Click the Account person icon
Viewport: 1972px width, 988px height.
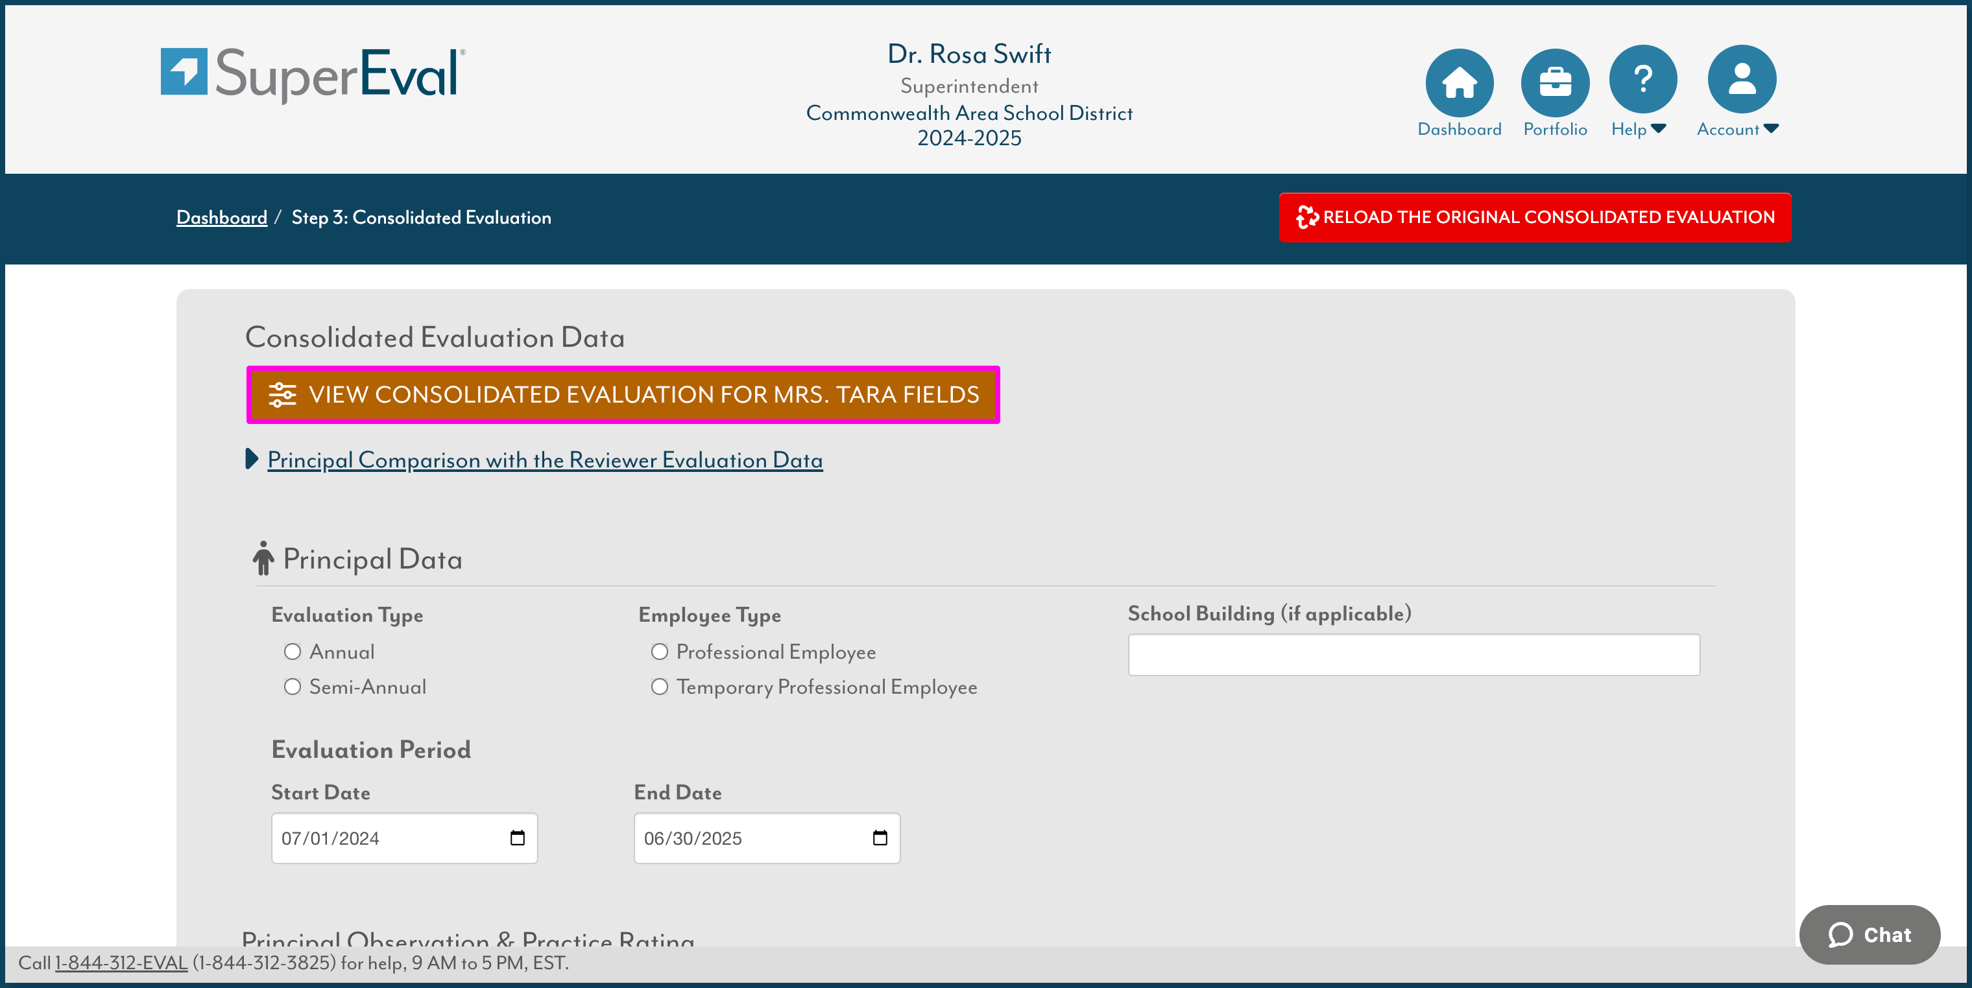1742,79
